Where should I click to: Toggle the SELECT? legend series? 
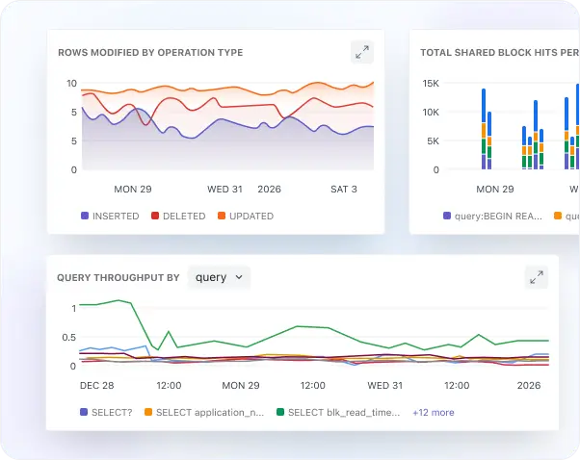coord(106,412)
